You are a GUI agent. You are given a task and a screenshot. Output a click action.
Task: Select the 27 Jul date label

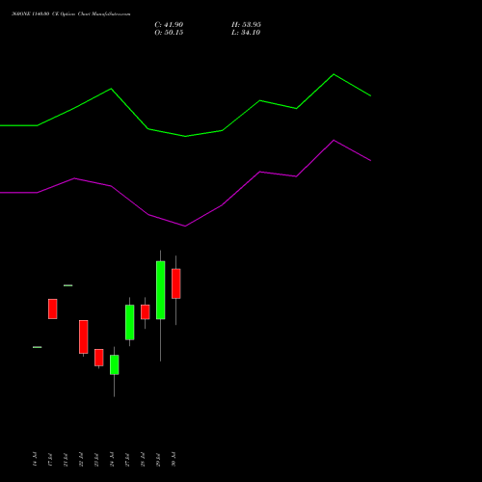coord(127,459)
